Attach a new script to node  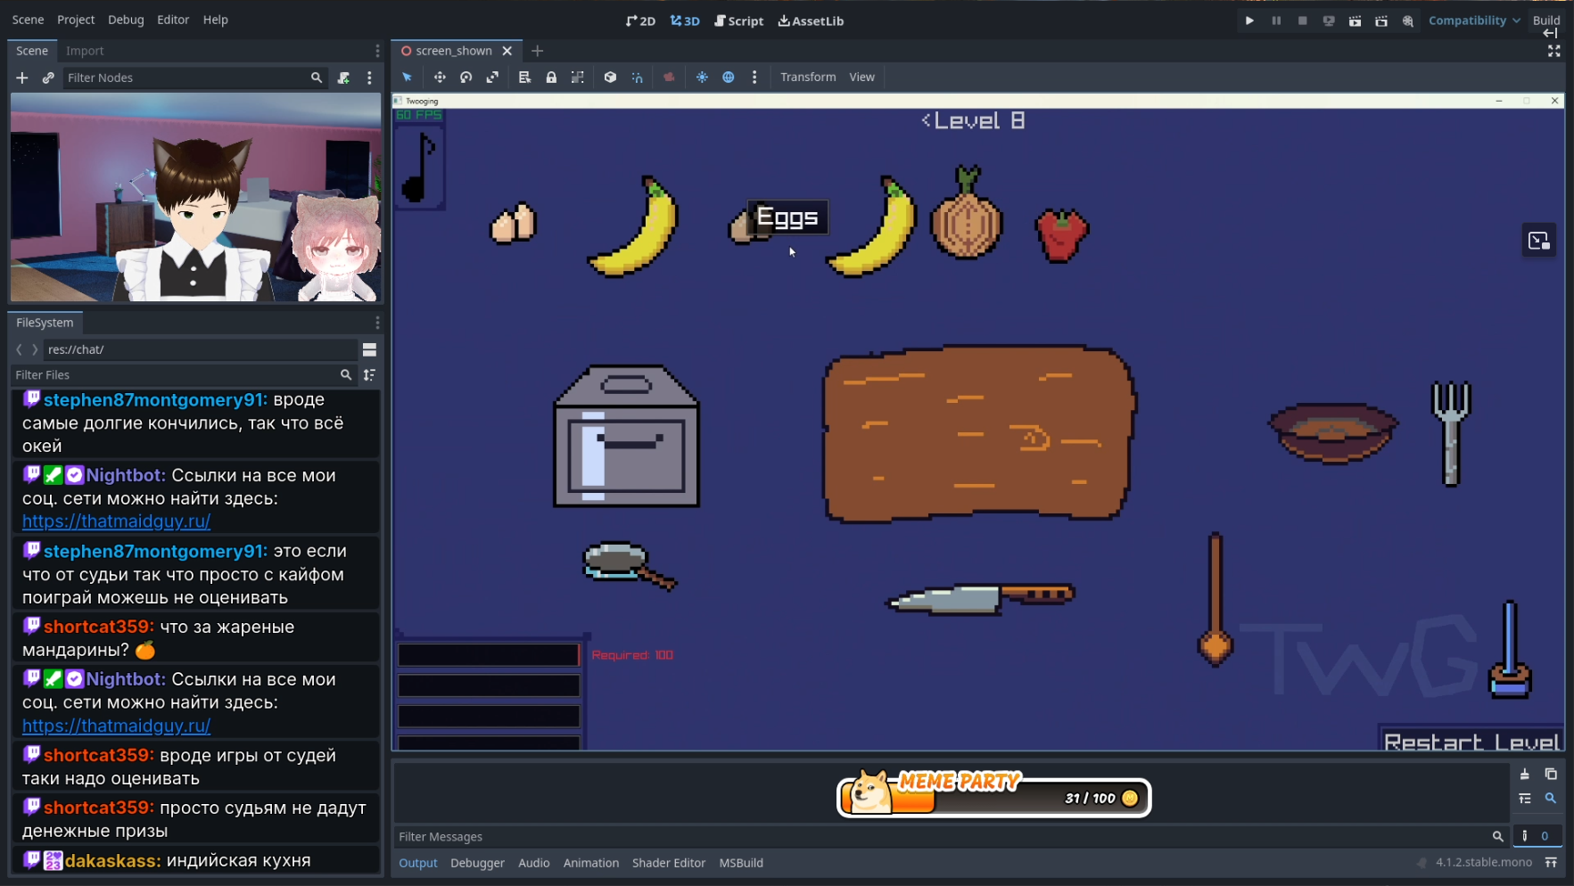tap(343, 78)
